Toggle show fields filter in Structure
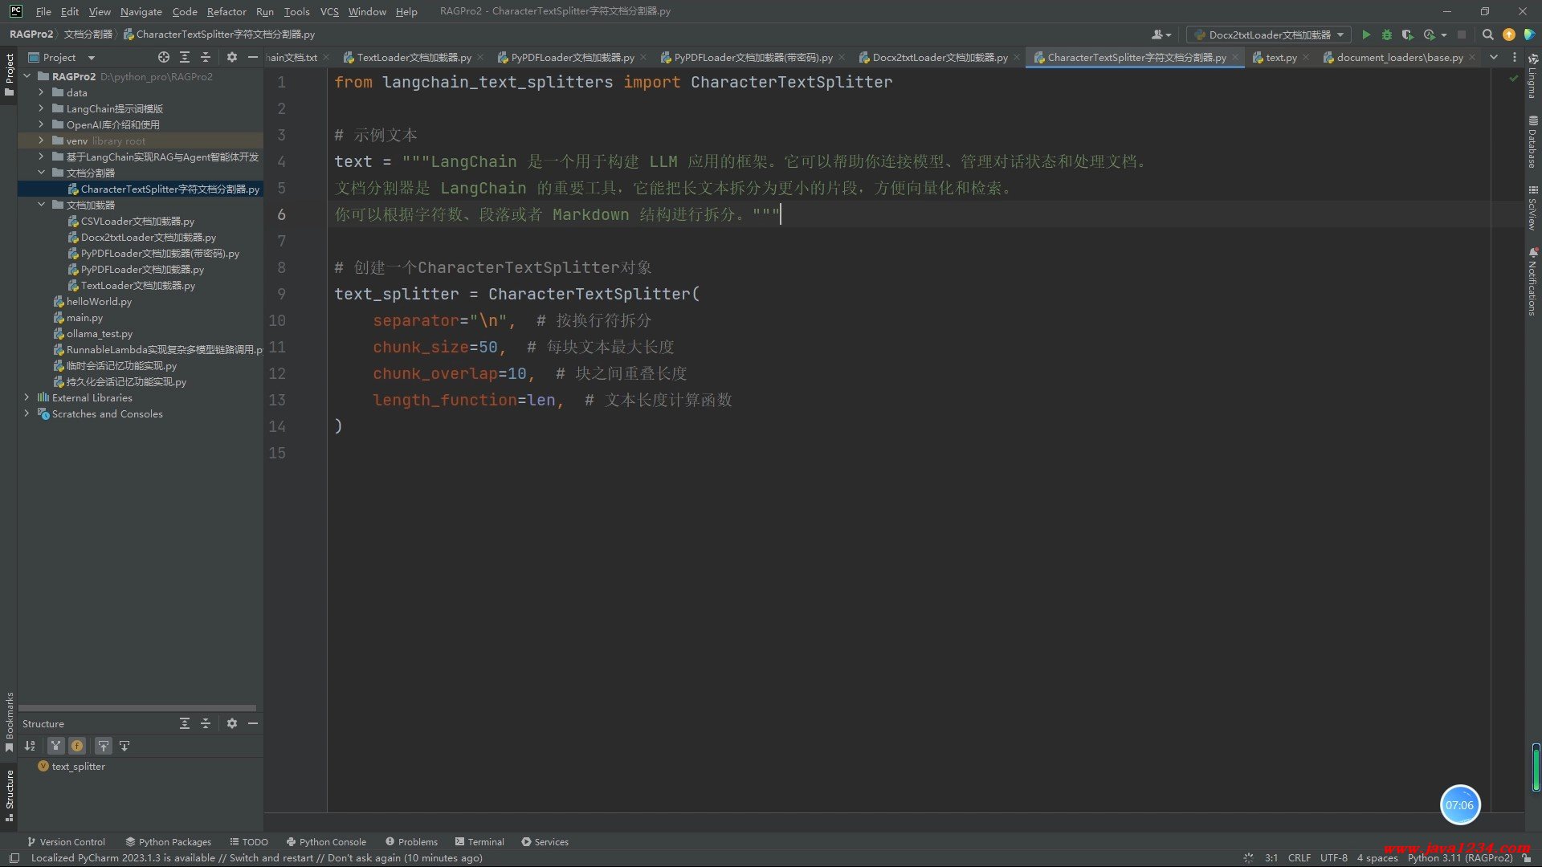The height and width of the screenshot is (867, 1542). pos(77,746)
